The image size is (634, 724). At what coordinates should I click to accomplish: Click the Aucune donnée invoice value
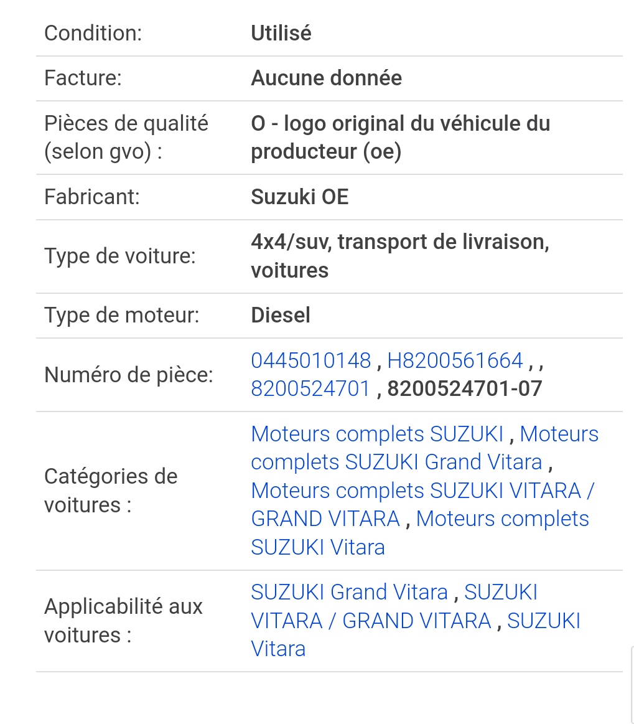point(326,78)
